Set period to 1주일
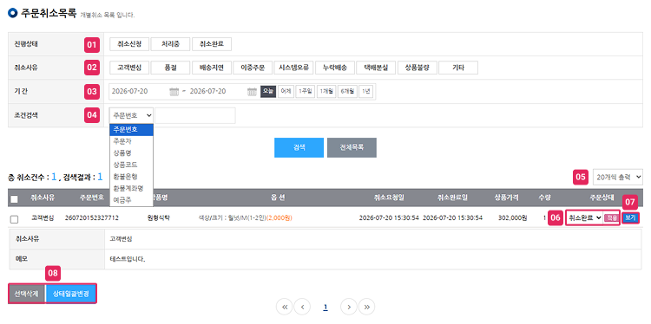651x324 pixels. (306, 92)
